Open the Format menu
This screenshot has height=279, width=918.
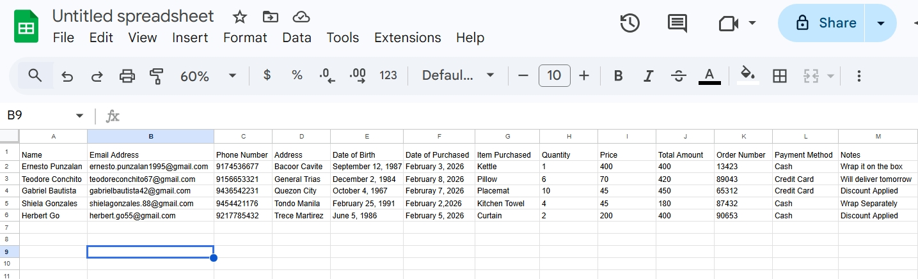click(x=245, y=38)
